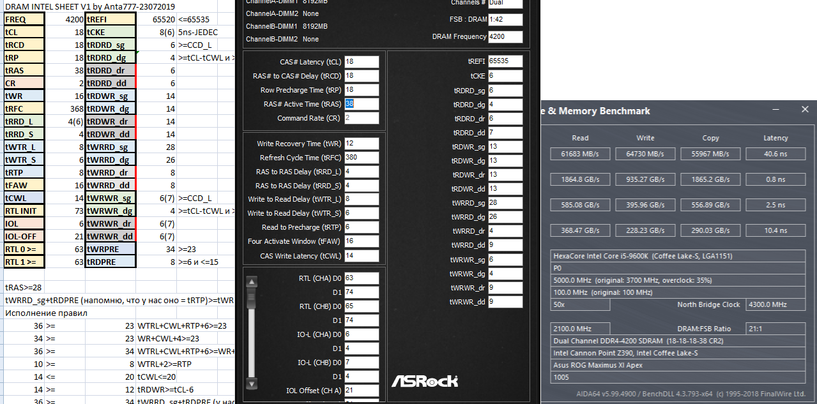Click the RAS# to CAS# Delay (tRCD) field
Screen dimensions: 817x404
coord(362,76)
